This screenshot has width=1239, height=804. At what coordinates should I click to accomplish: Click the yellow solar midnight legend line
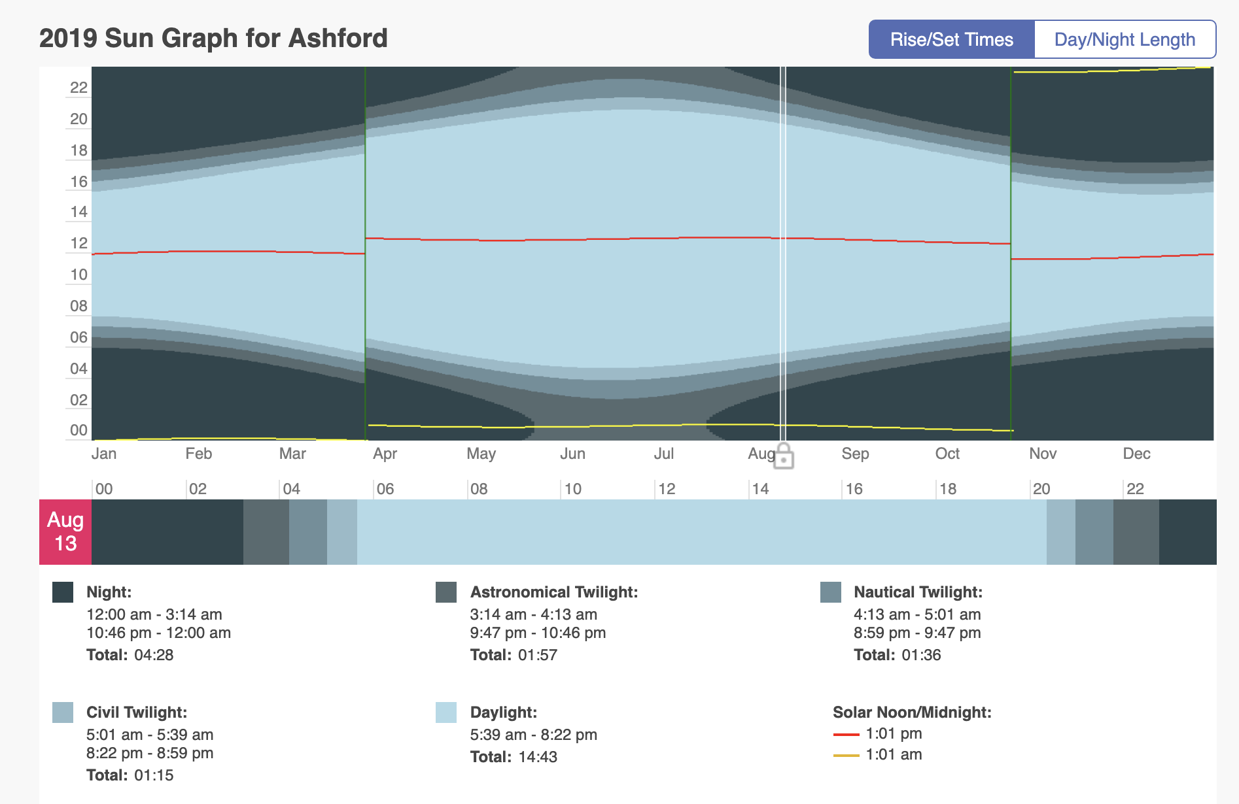coord(846,756)
